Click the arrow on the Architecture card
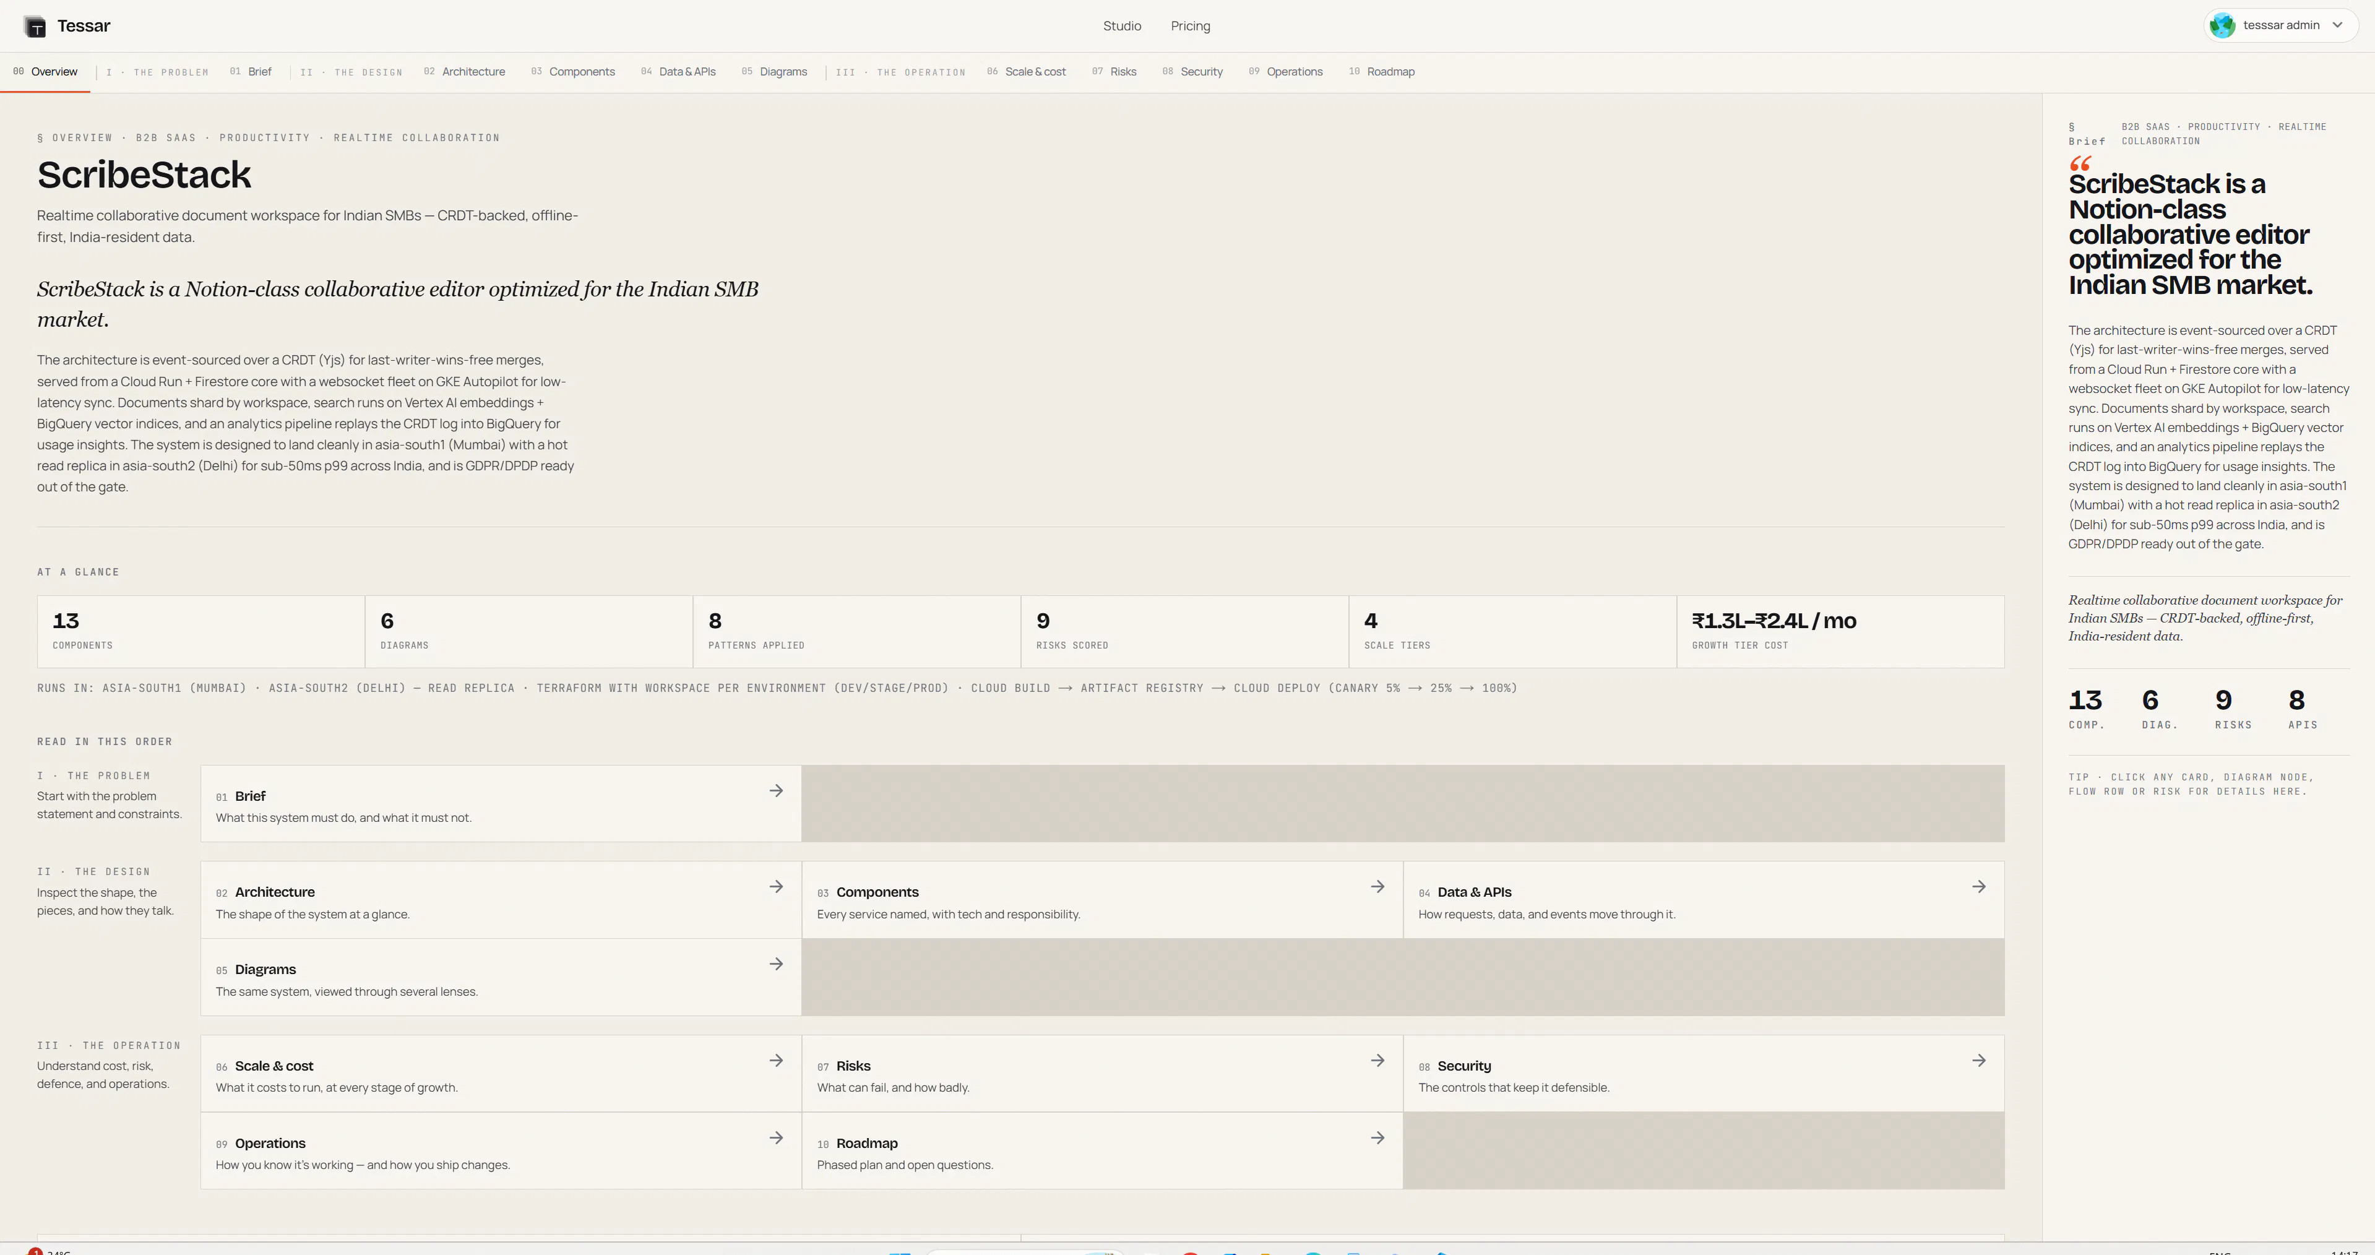The height and width of the screenshot is (1255, 2375). click(x=777, y=887)
